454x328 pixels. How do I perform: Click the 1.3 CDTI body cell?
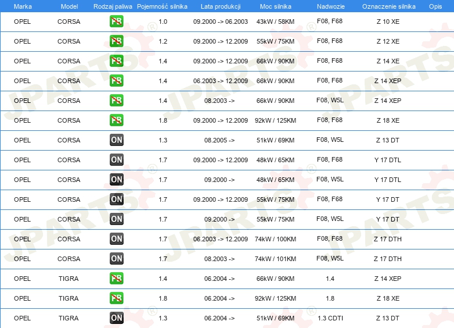pyautogui.click(x=330, y=318)
